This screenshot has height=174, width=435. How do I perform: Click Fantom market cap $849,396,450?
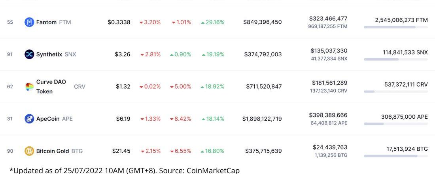pos(263,22)
